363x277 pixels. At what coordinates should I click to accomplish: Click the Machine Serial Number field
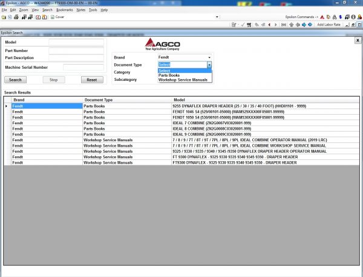[x=83, y=68]
